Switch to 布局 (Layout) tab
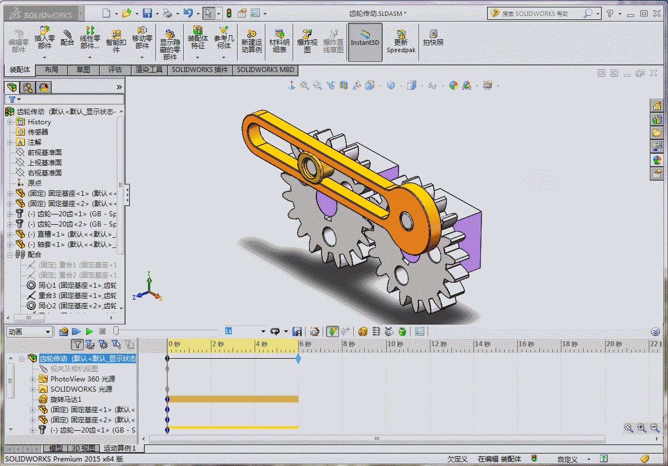The image size is (668, 466). click(x=51, y=69)
